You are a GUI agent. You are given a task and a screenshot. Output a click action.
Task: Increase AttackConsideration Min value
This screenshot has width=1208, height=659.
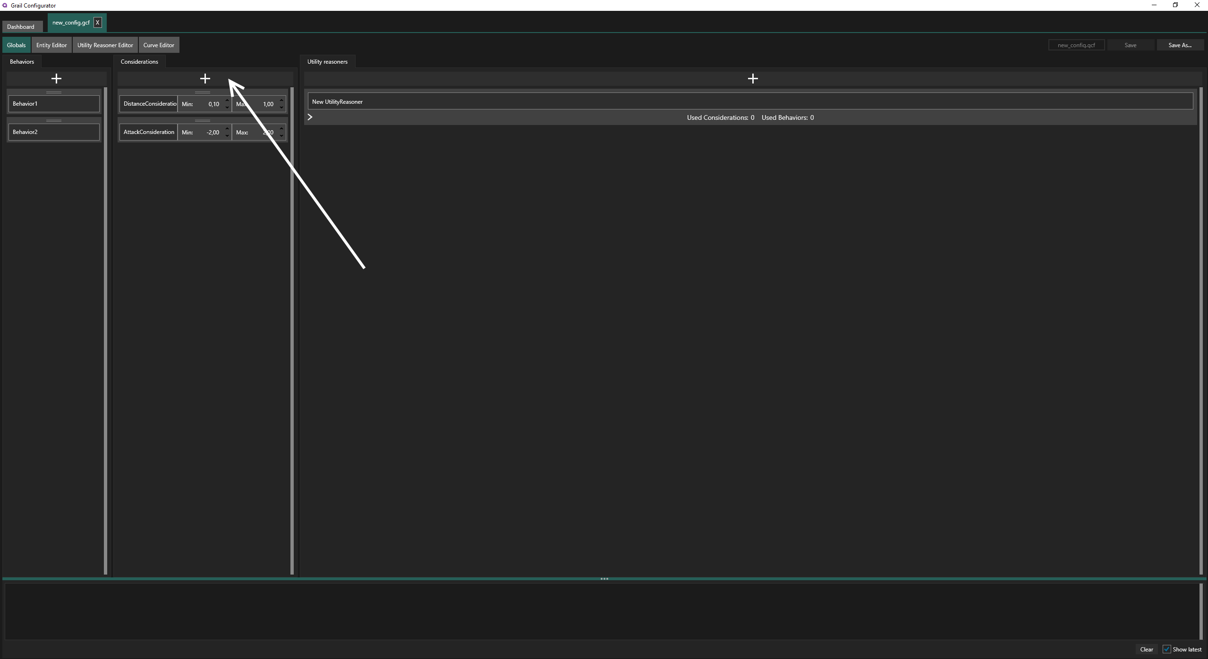point(227,128)
